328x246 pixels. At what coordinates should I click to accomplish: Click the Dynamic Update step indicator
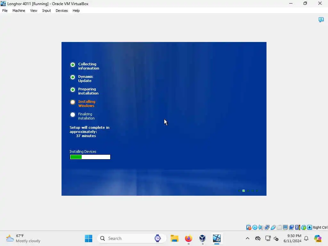pyautogui.click(x=73, y=77)
